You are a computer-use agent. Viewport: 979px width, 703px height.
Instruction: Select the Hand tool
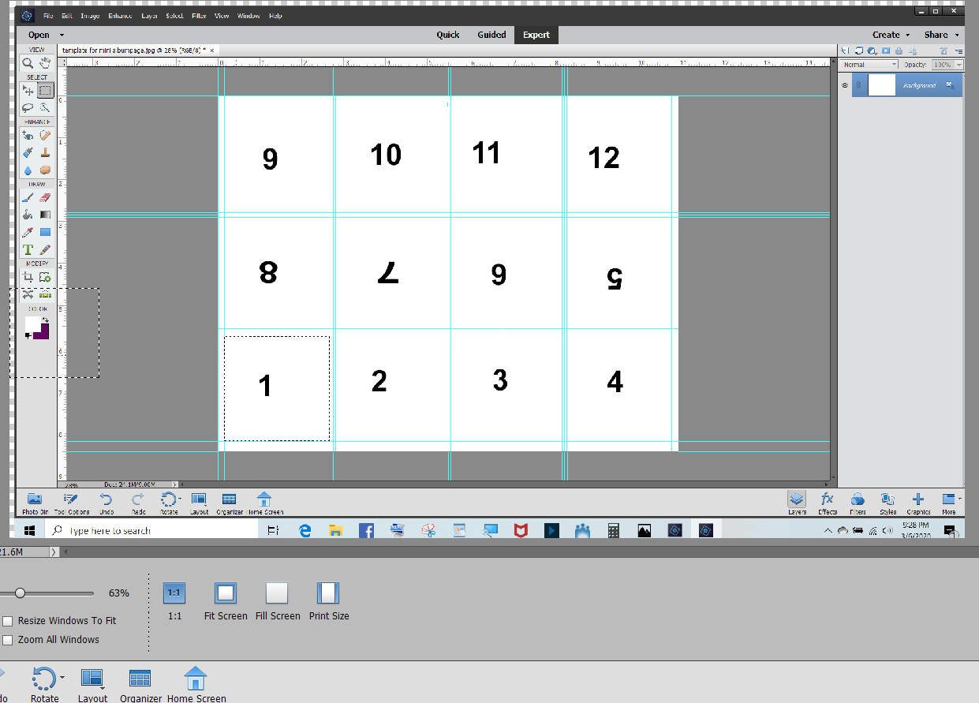pos(45,63)
